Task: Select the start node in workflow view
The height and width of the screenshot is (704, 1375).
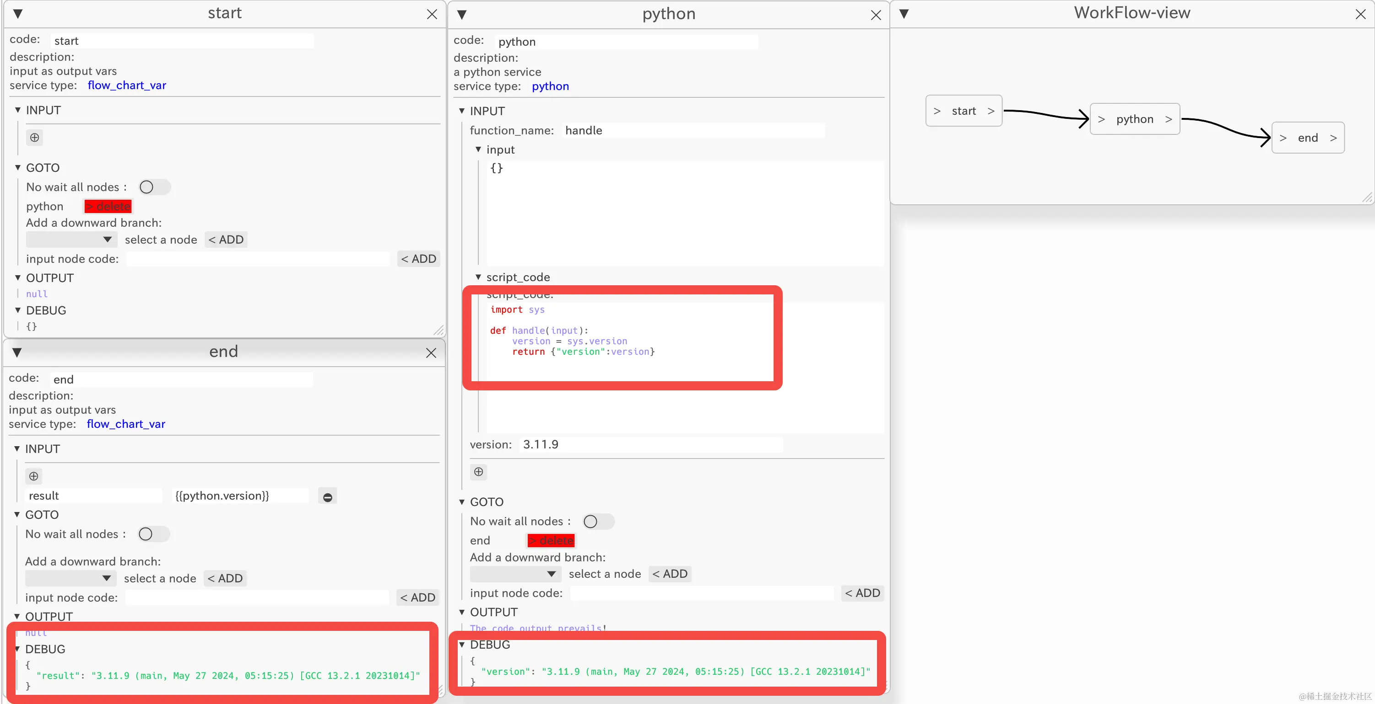Action: 964,111
